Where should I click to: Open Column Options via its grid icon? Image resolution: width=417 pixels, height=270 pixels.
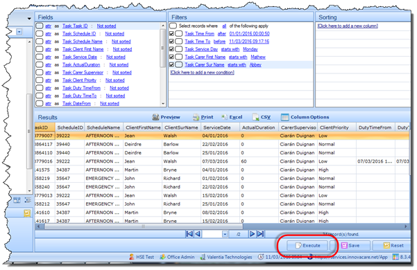(284, 117)
